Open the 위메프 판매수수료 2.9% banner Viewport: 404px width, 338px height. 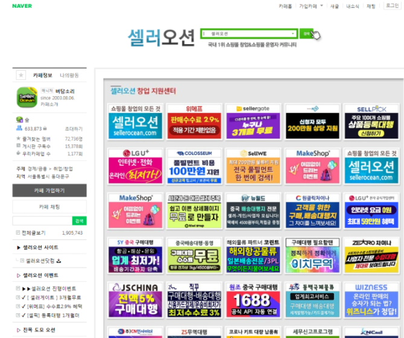[194, 122]
